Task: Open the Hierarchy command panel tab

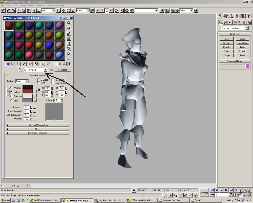Action: point(231,16)
